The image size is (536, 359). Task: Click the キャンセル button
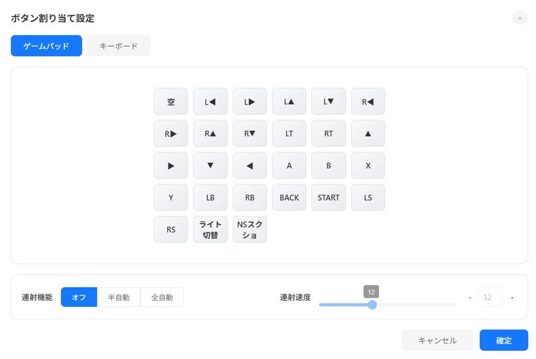click(437, 340)
